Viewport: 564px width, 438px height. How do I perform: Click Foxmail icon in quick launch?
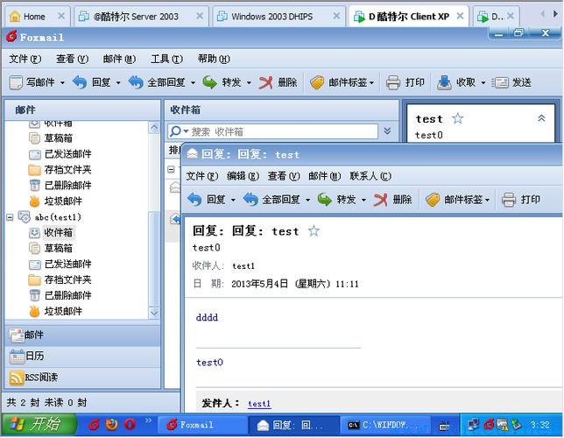pyautogui.click(x=95, y=425)
